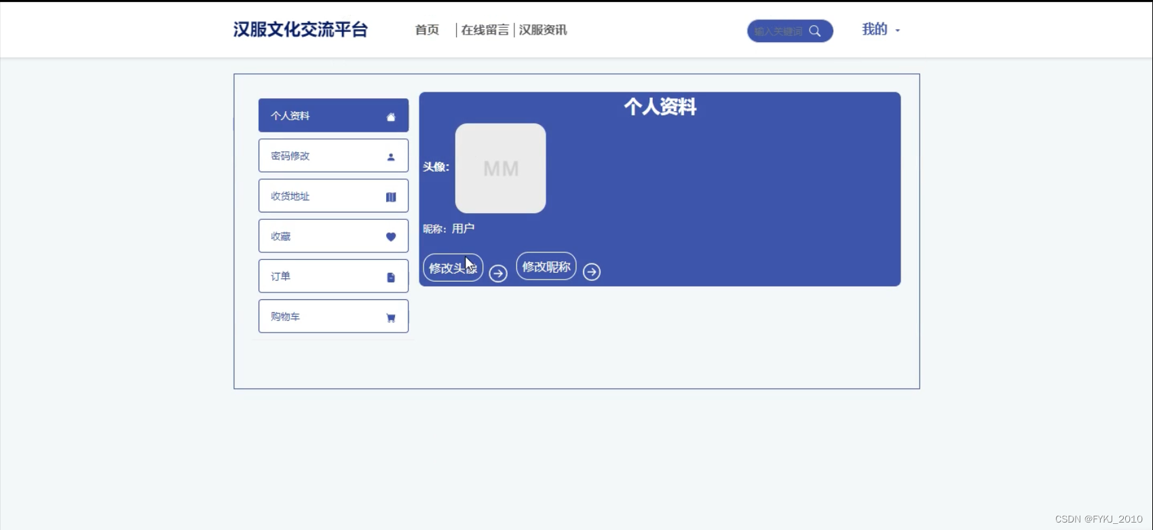Screen dimensions: 1153x530
Task: Open the 在线留言 navigation item
Action: (485, 30)
